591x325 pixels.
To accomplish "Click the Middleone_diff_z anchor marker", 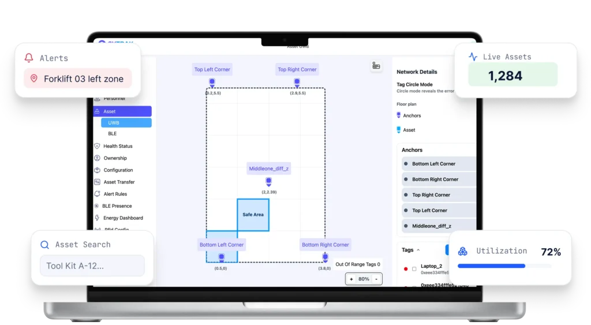I will tap(268, 182).
